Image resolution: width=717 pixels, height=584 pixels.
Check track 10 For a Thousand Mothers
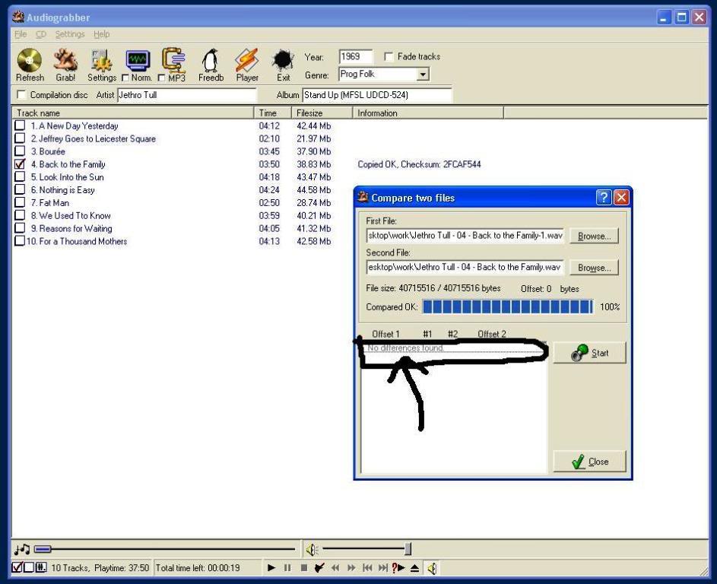point(20,240)
